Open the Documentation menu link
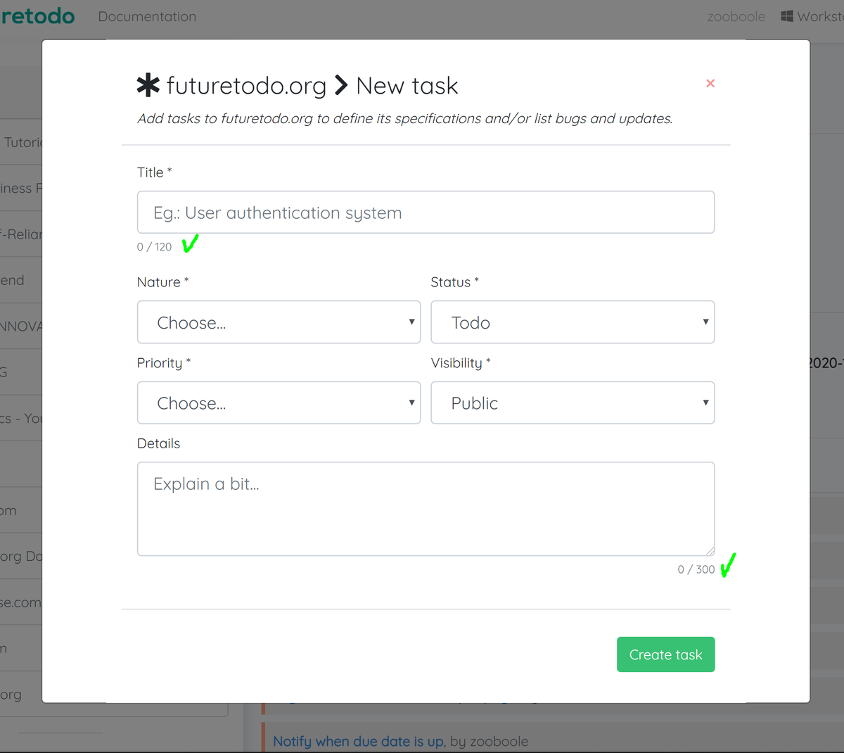844x753 pixels. (x=147, y=16)
